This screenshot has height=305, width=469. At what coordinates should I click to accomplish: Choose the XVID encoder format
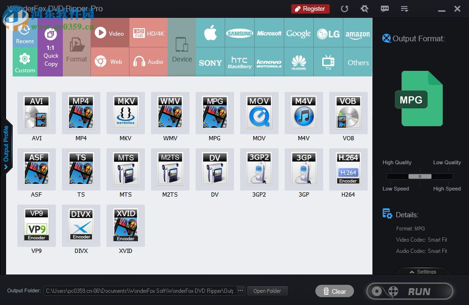tap(126, 225)
